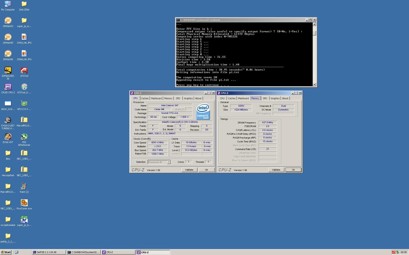Click the cmd.exe vertical scrollbar thumb
409x255 pixels.
(x=314, y=33)
